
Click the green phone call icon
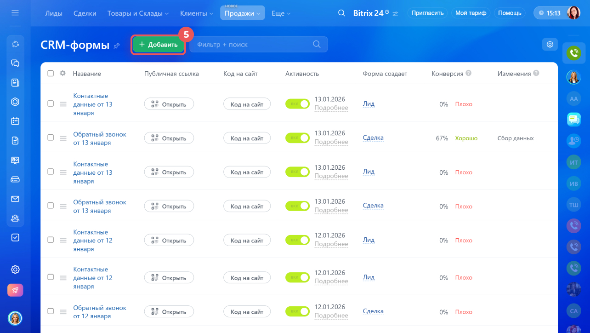[x=573, y=53]
